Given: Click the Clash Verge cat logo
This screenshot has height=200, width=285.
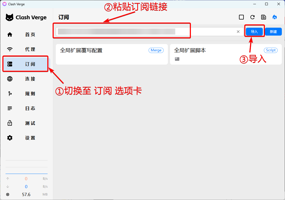Looking at the screenshot, I should (10, 18).
